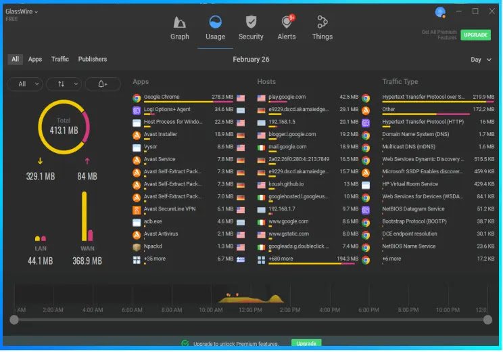Click the download arrow above 329.1 MB
503x352 pixels.
40,160
